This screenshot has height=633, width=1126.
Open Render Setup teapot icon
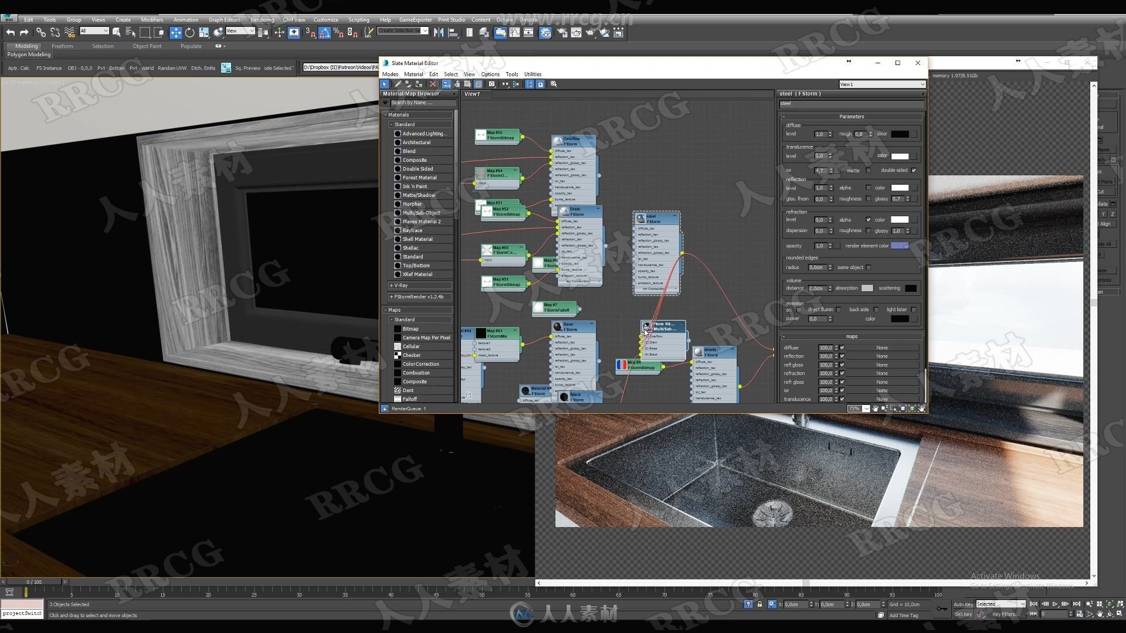coord(562,33)
